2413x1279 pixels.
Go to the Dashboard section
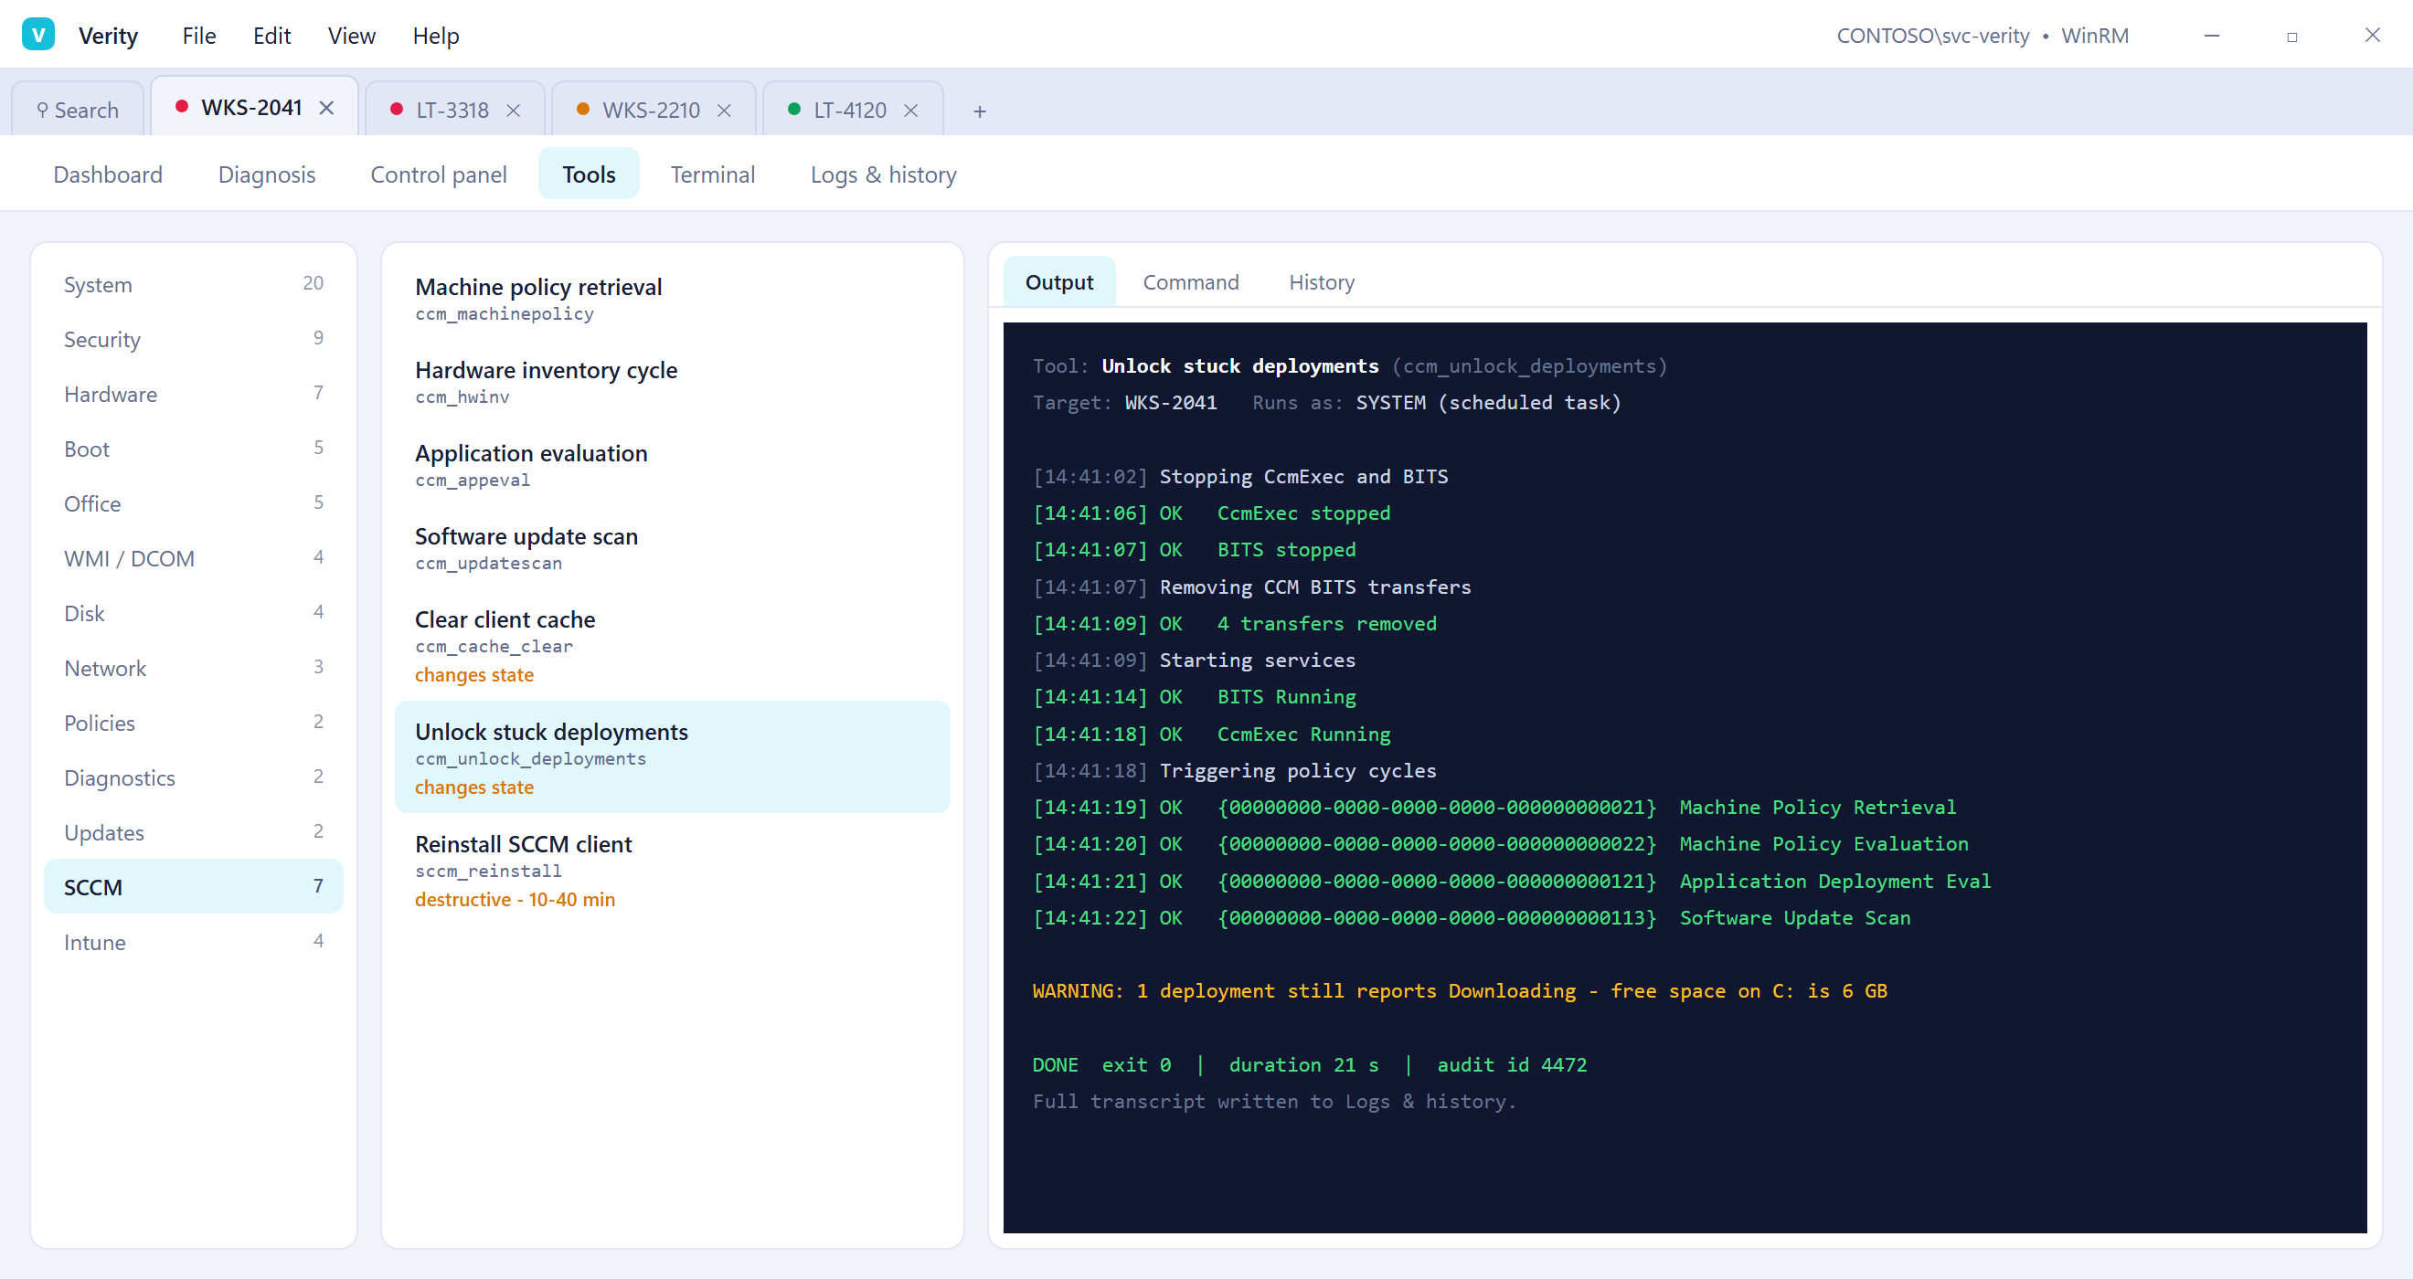click(108, 174)
